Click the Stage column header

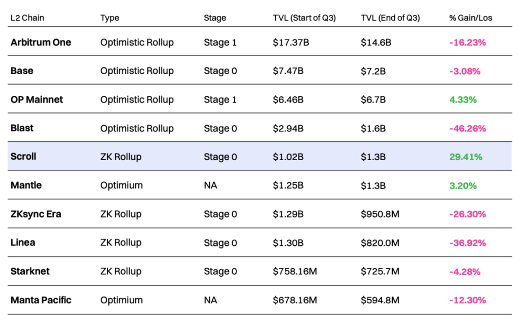tap(215, 18)
